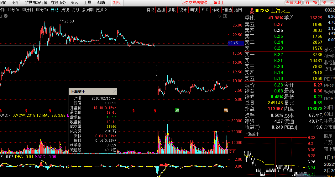Select the 60分钟 period
Image resolution: width=335 pixels, height=177 pixels.
point(42,10)
